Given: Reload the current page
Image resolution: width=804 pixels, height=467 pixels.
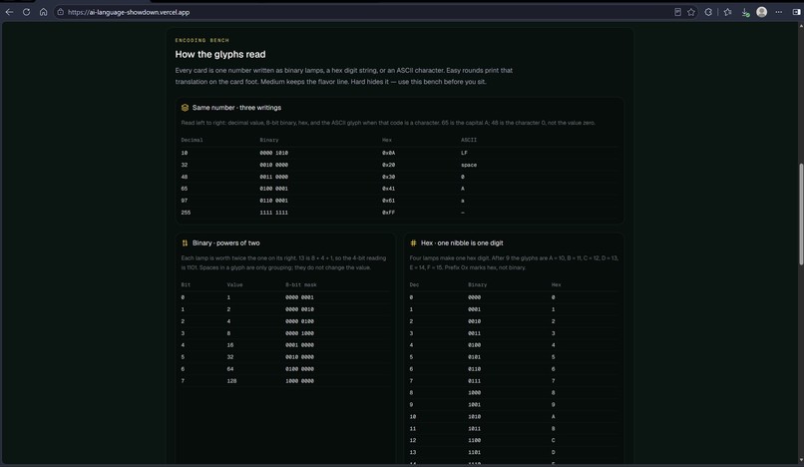Looking at the screenshot, I should click(26, 12).
